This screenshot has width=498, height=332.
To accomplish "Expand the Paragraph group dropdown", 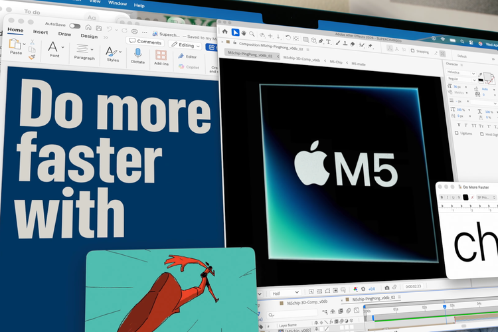I will pos(92,50).
